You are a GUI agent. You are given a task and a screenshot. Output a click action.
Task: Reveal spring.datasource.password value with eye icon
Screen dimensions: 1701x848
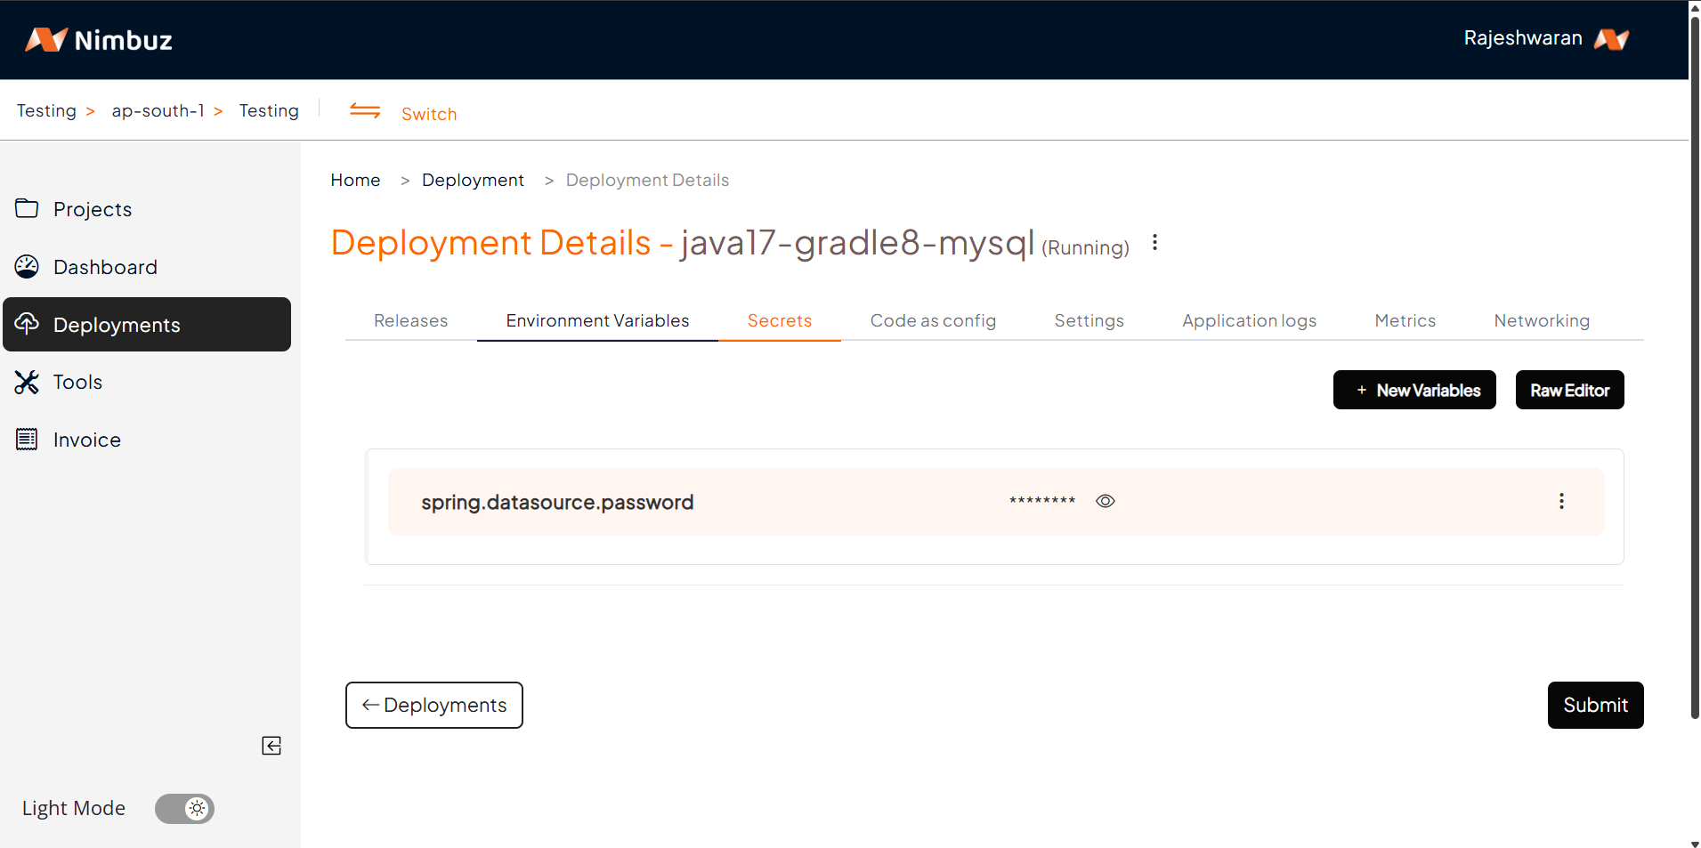[1106, 501]
